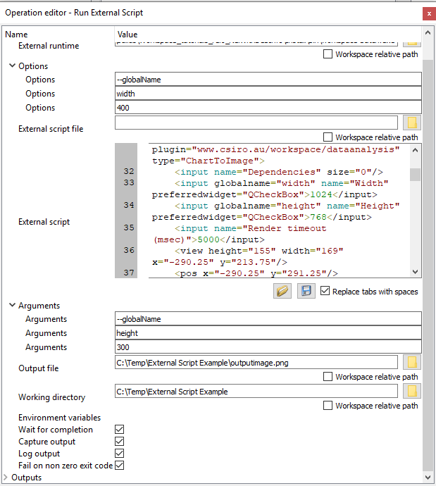
Task: Browse for the Output file path
Action: coord(412,362)
